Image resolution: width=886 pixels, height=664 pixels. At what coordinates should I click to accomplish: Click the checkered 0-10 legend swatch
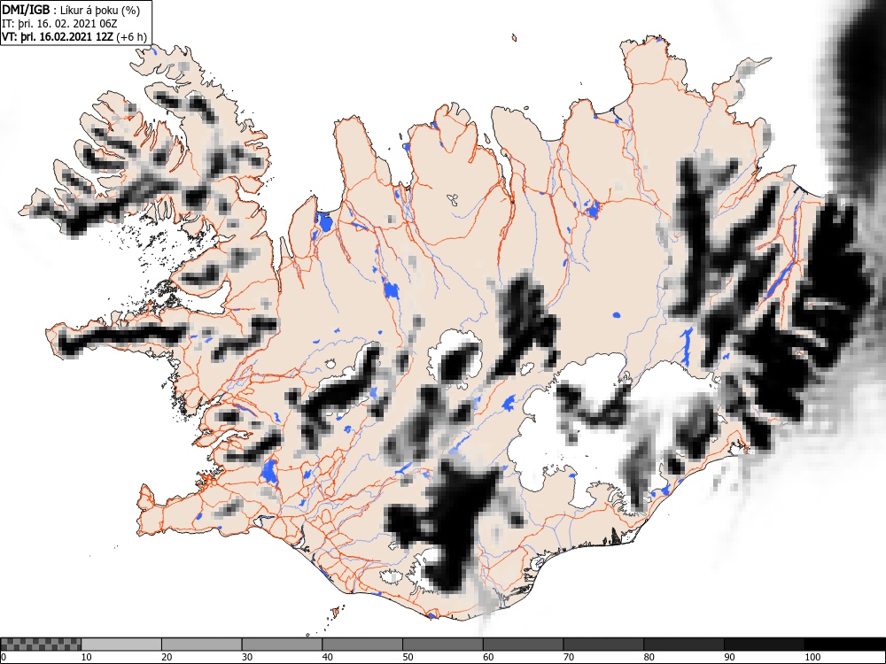point(41,645)
